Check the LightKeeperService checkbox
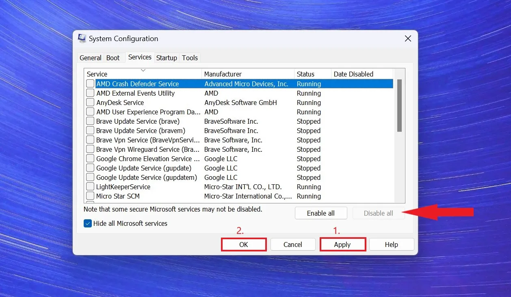511x297 pixels. coord(90,187)
